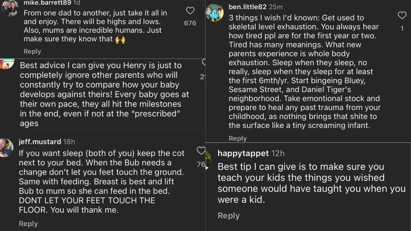411x231 pixels.
Task: Open avatar beside 'Best advice Henry' comment
Action: 7,64
